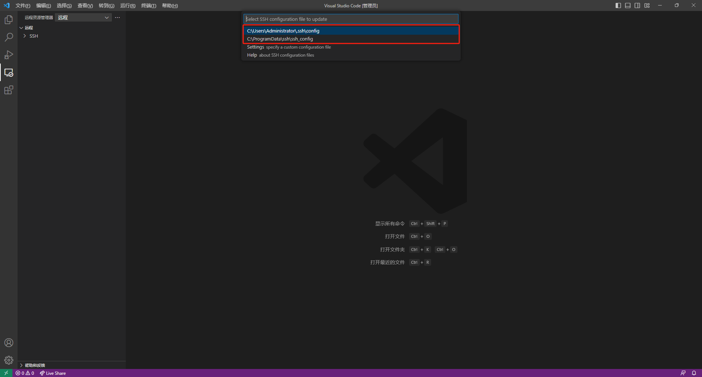The width and height of the screenshot is (702, 377).
Task: Open the 终端(T) menu
Action: (148, 5)
